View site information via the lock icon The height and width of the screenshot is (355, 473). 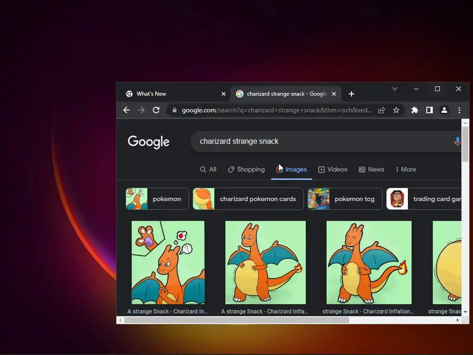point(174,110)
